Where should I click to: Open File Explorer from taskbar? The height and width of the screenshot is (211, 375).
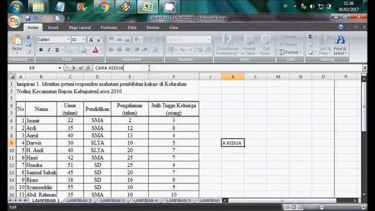(x=38, y=7)
